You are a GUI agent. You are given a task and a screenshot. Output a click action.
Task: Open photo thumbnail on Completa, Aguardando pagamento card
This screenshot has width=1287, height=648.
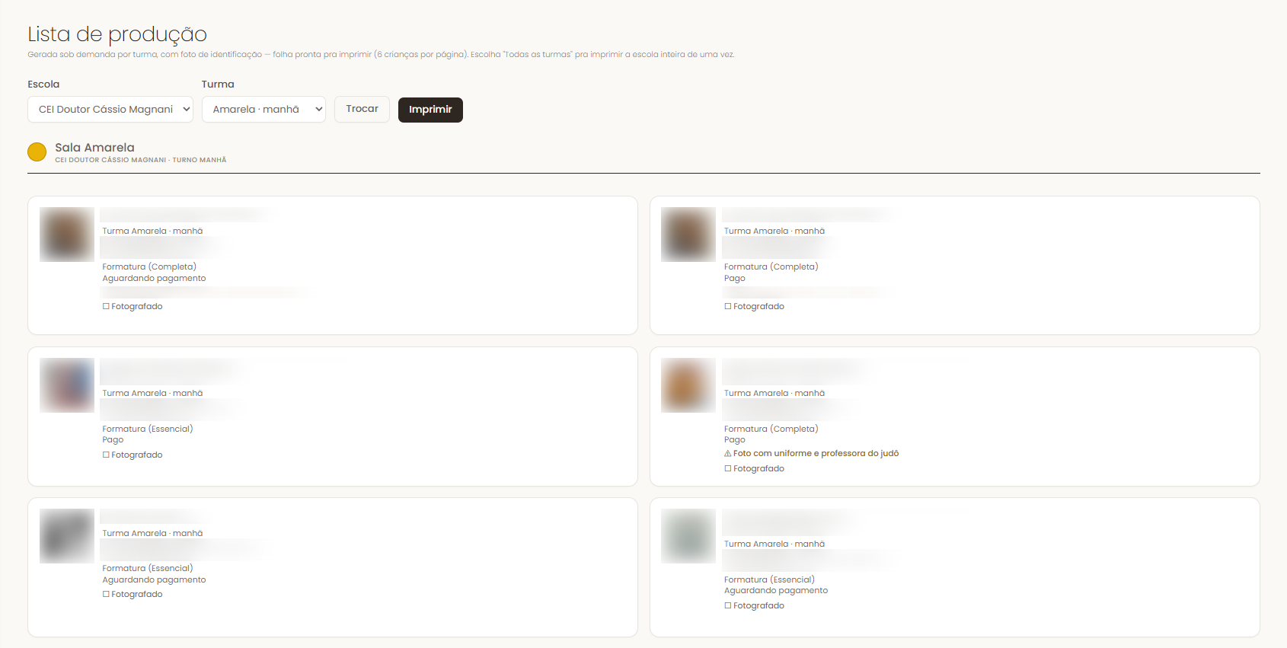tap(67, 235)
